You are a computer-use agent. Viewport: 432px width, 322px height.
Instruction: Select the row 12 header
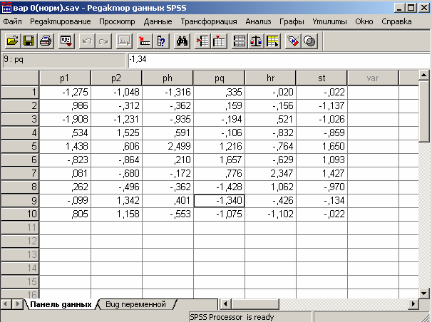[x=20, y=241]
